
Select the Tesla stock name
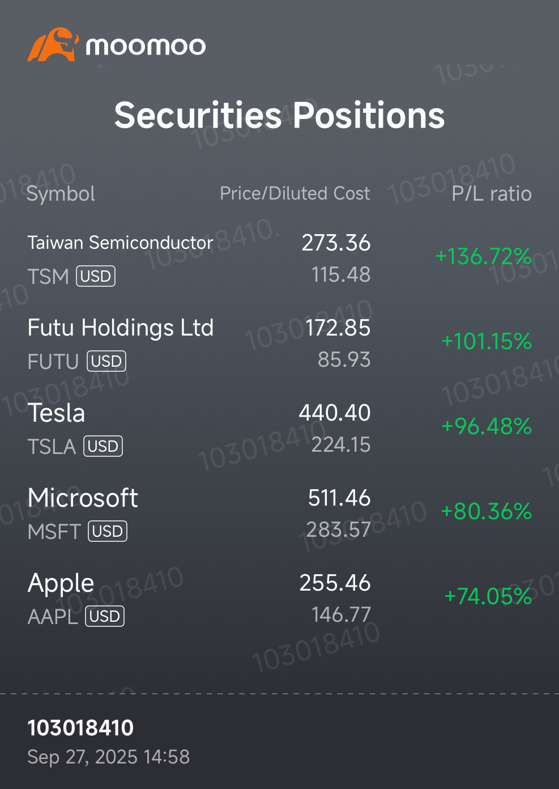(57, 413)
